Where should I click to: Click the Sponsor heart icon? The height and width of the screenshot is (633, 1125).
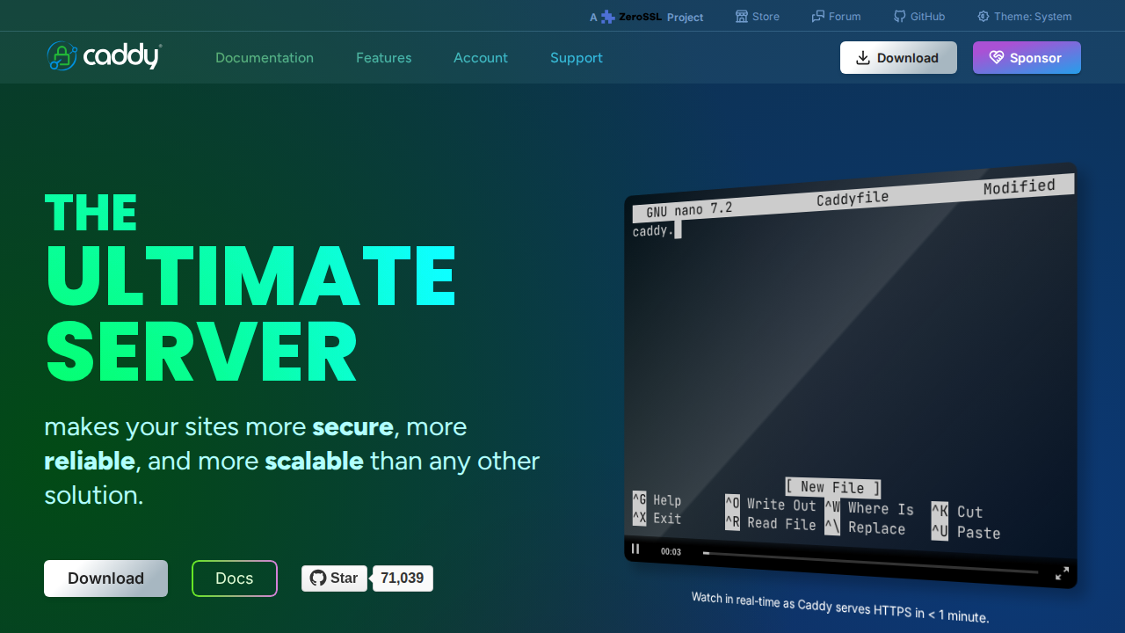[x=997, y=58]
